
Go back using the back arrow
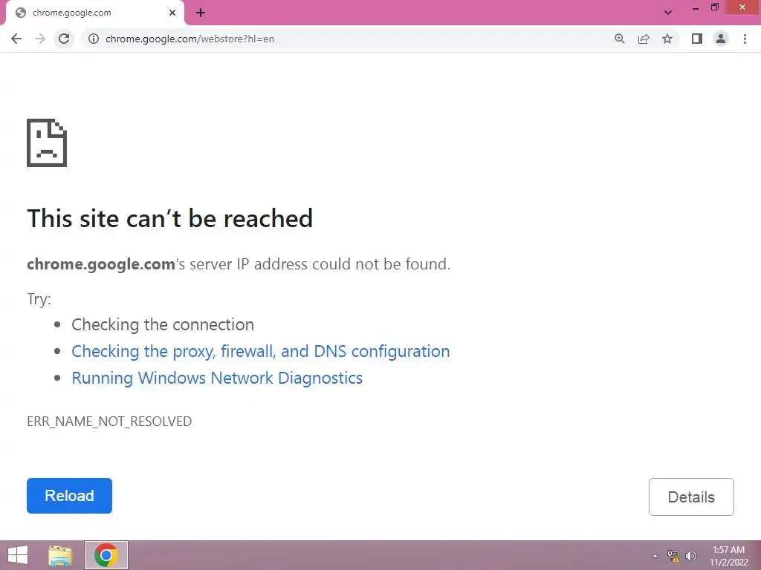click(16, 39)
